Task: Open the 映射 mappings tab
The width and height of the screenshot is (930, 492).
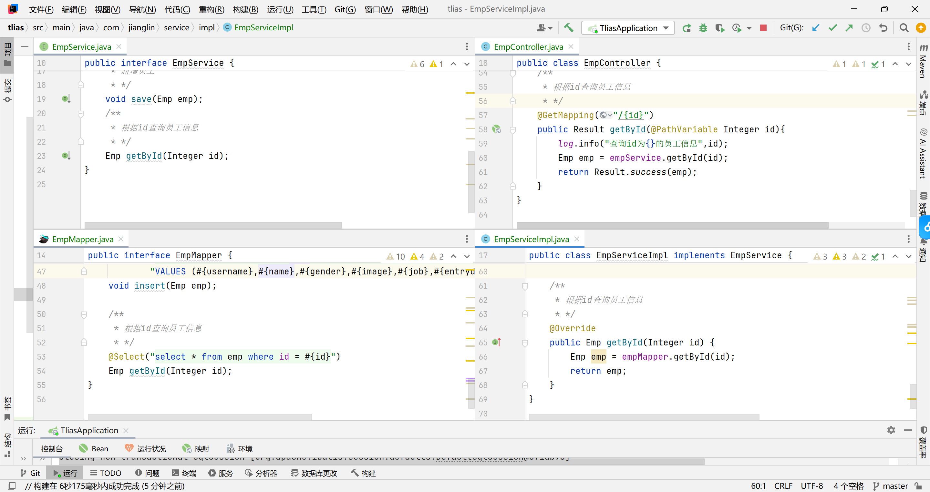Action: point(196,448)
